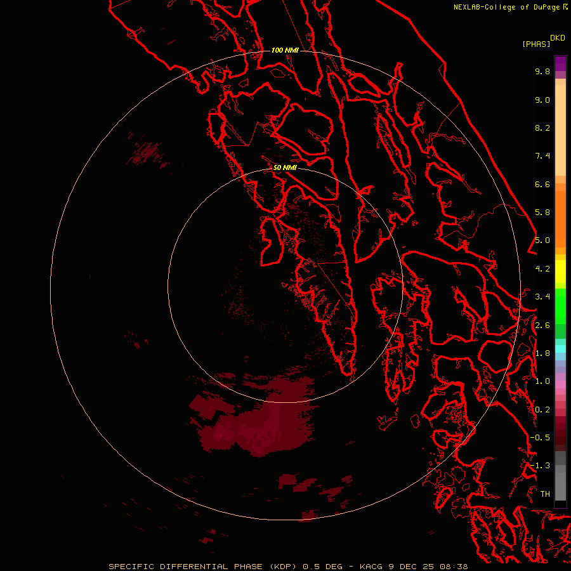
Task: Click the yellow segment of the color bar
Action: [560, 272]
